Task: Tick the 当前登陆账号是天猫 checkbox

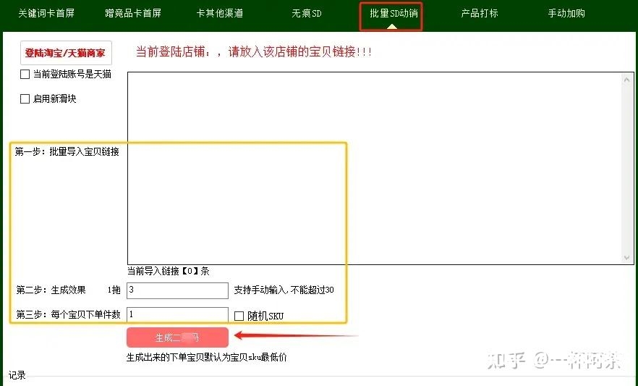Action: tap(25, 74)
